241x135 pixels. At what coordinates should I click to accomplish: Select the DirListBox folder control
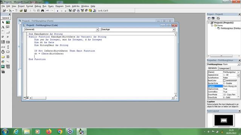click(x=3, y=57)
